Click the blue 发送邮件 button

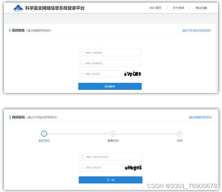point(110,86)
